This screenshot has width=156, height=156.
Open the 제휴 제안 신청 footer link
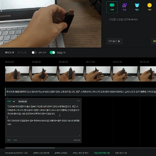click(121, 153)
